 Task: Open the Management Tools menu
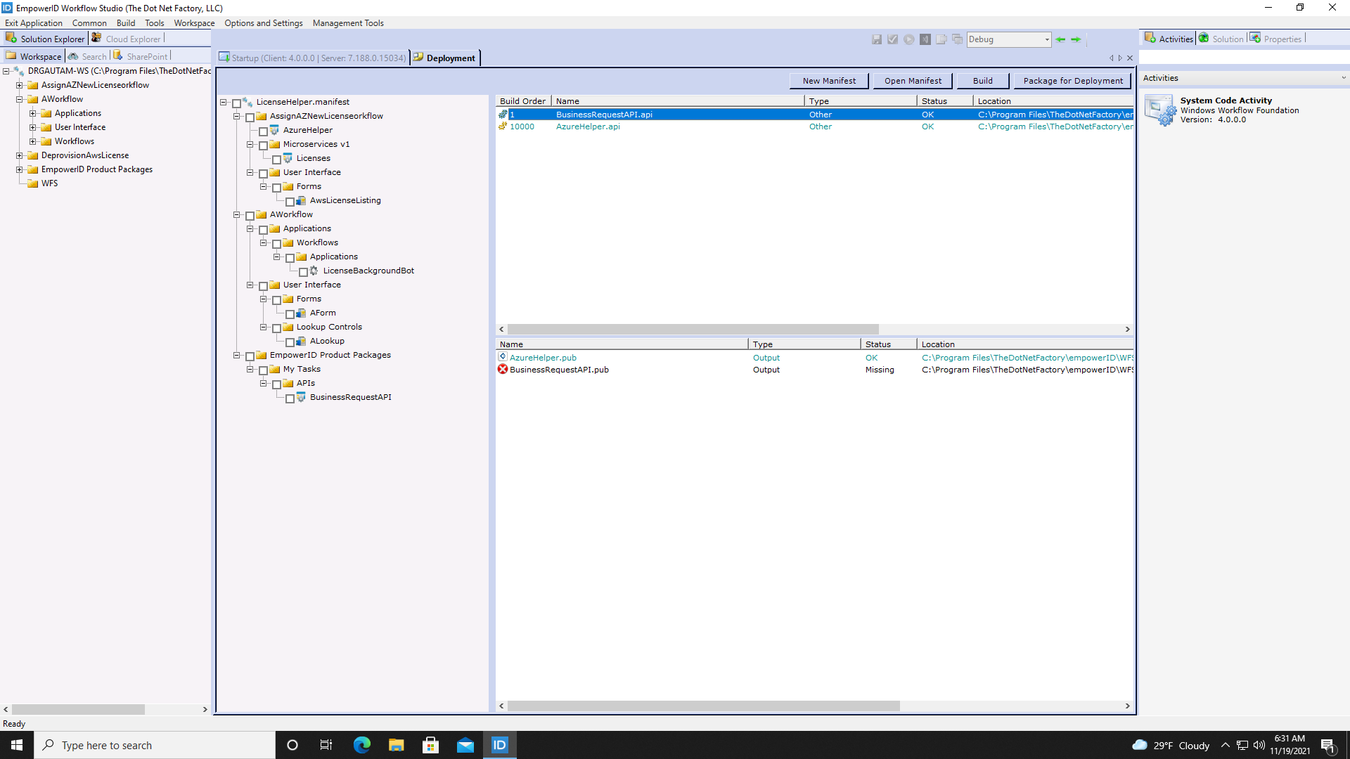pos(348,22)
